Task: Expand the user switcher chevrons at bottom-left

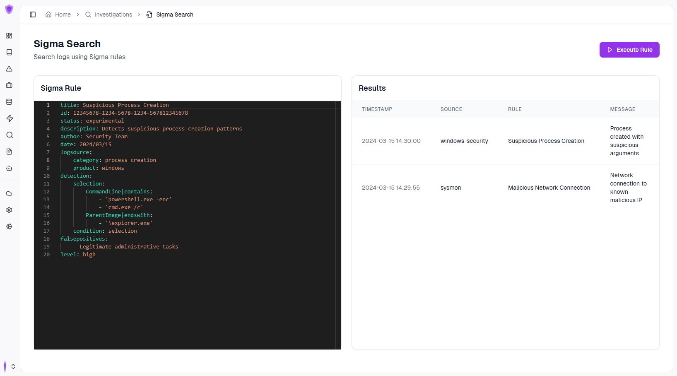Action: point(13,366)
